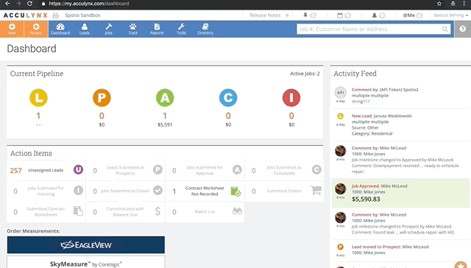The height and width of the screenshot is (268, 471).
Task: Open the Track menu
Action: (x=132, y=29)
